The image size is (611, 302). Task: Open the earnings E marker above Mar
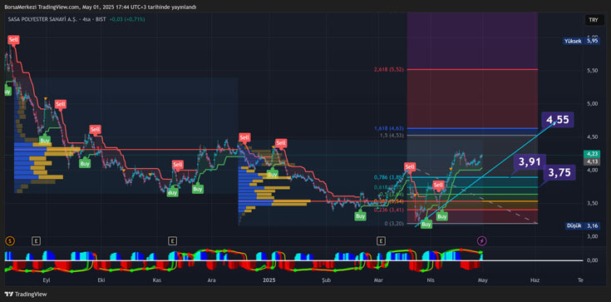(381, 240)
